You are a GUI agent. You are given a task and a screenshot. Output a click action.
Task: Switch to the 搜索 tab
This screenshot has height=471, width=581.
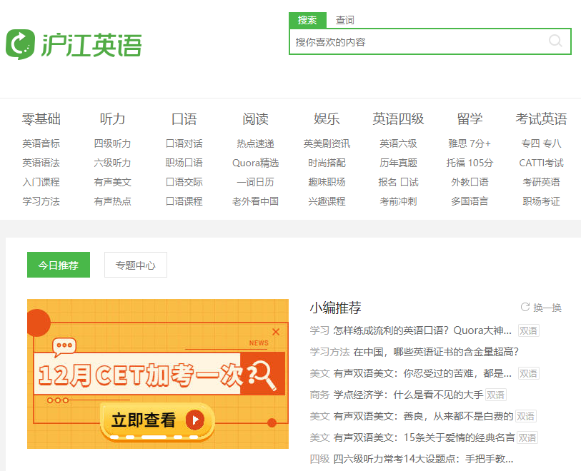307,19
